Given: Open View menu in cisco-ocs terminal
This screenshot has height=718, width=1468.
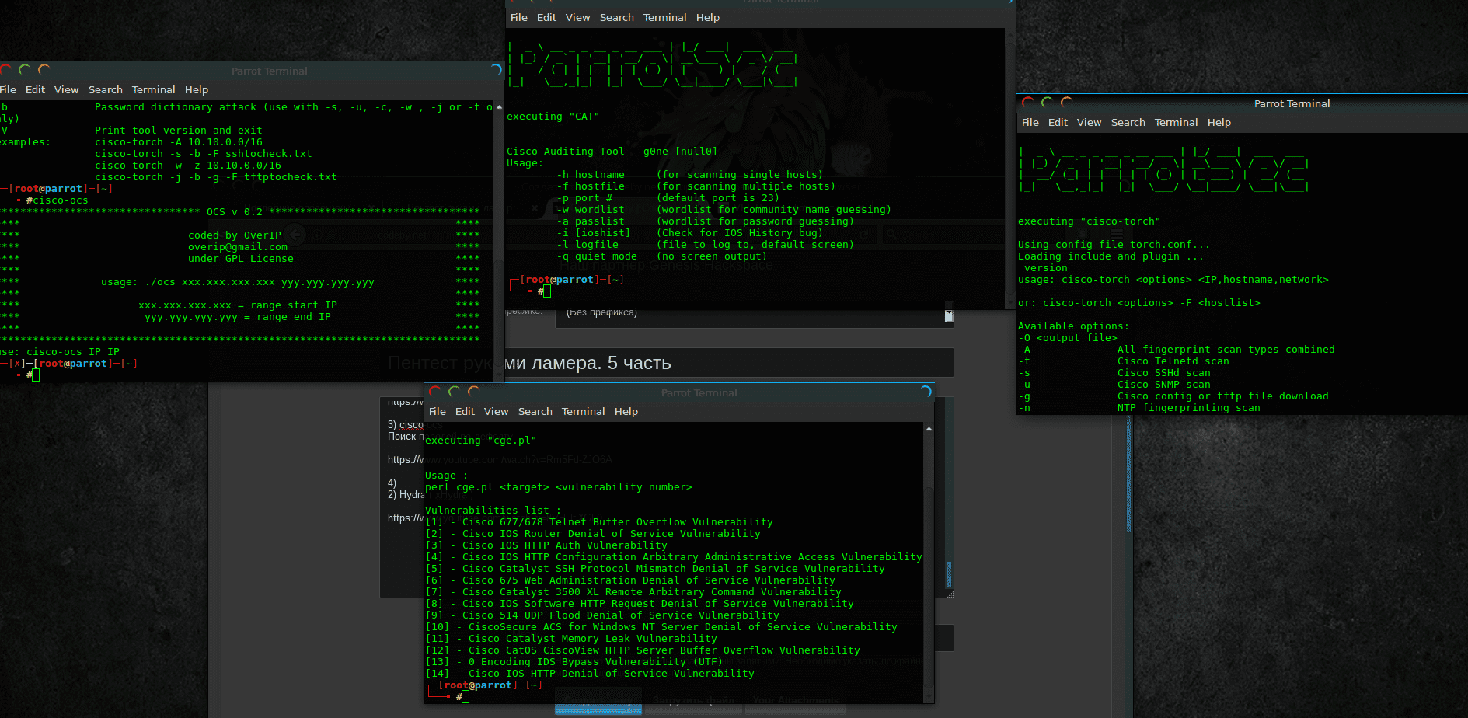Looking at the screenshot, I should (x=66, y=90).
